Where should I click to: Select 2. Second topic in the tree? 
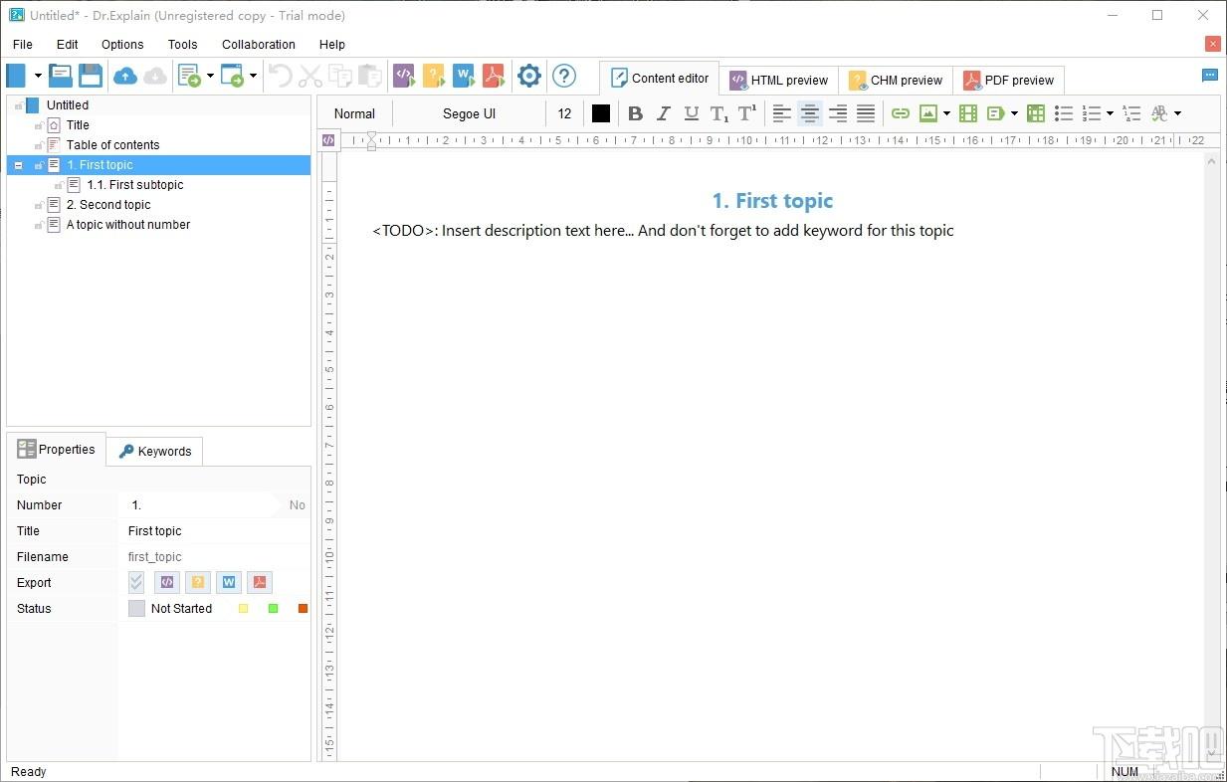coord(108,205)
